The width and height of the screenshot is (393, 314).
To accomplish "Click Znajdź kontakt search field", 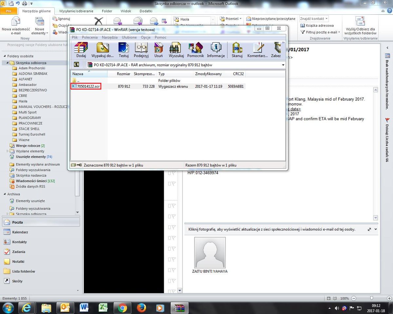I will tap(314, 19).
